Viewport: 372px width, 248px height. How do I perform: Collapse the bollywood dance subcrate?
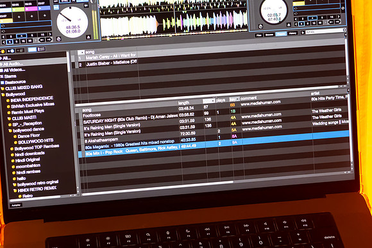click(10, 131)
